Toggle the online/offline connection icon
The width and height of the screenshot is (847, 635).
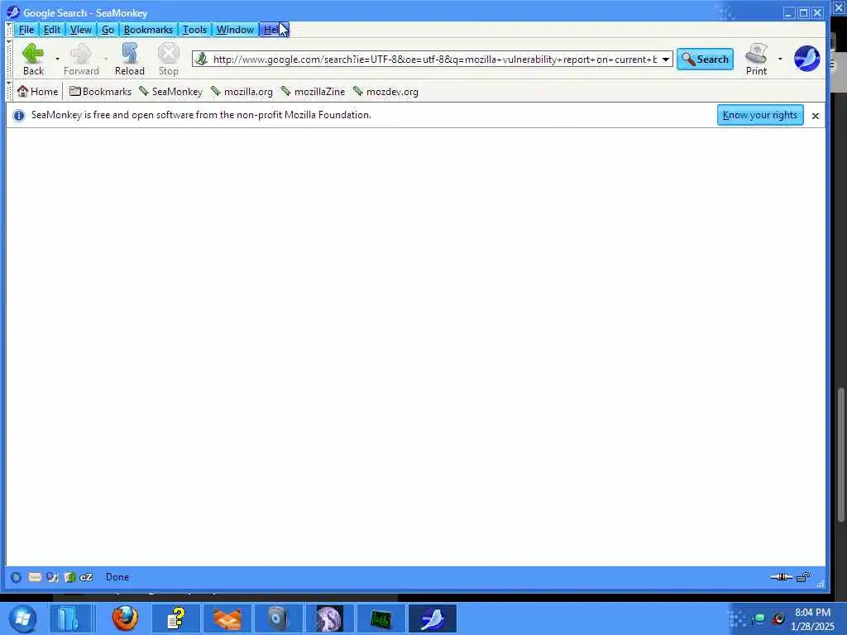[781, 577]
